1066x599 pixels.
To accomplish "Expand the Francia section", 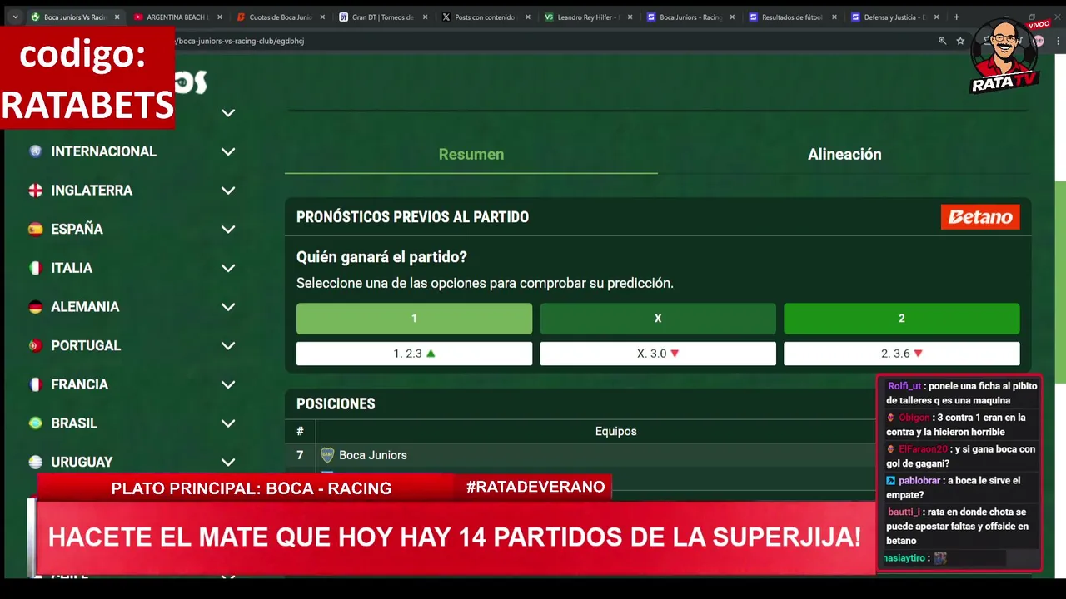I will pos(228,384).
